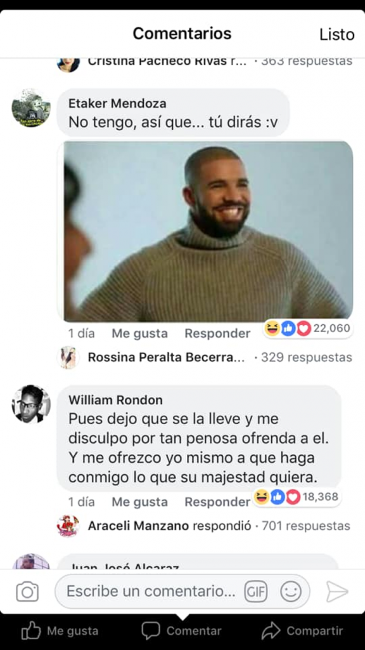Like William Rondon's comment with Me gusta
365x650 pixels.
139,502
